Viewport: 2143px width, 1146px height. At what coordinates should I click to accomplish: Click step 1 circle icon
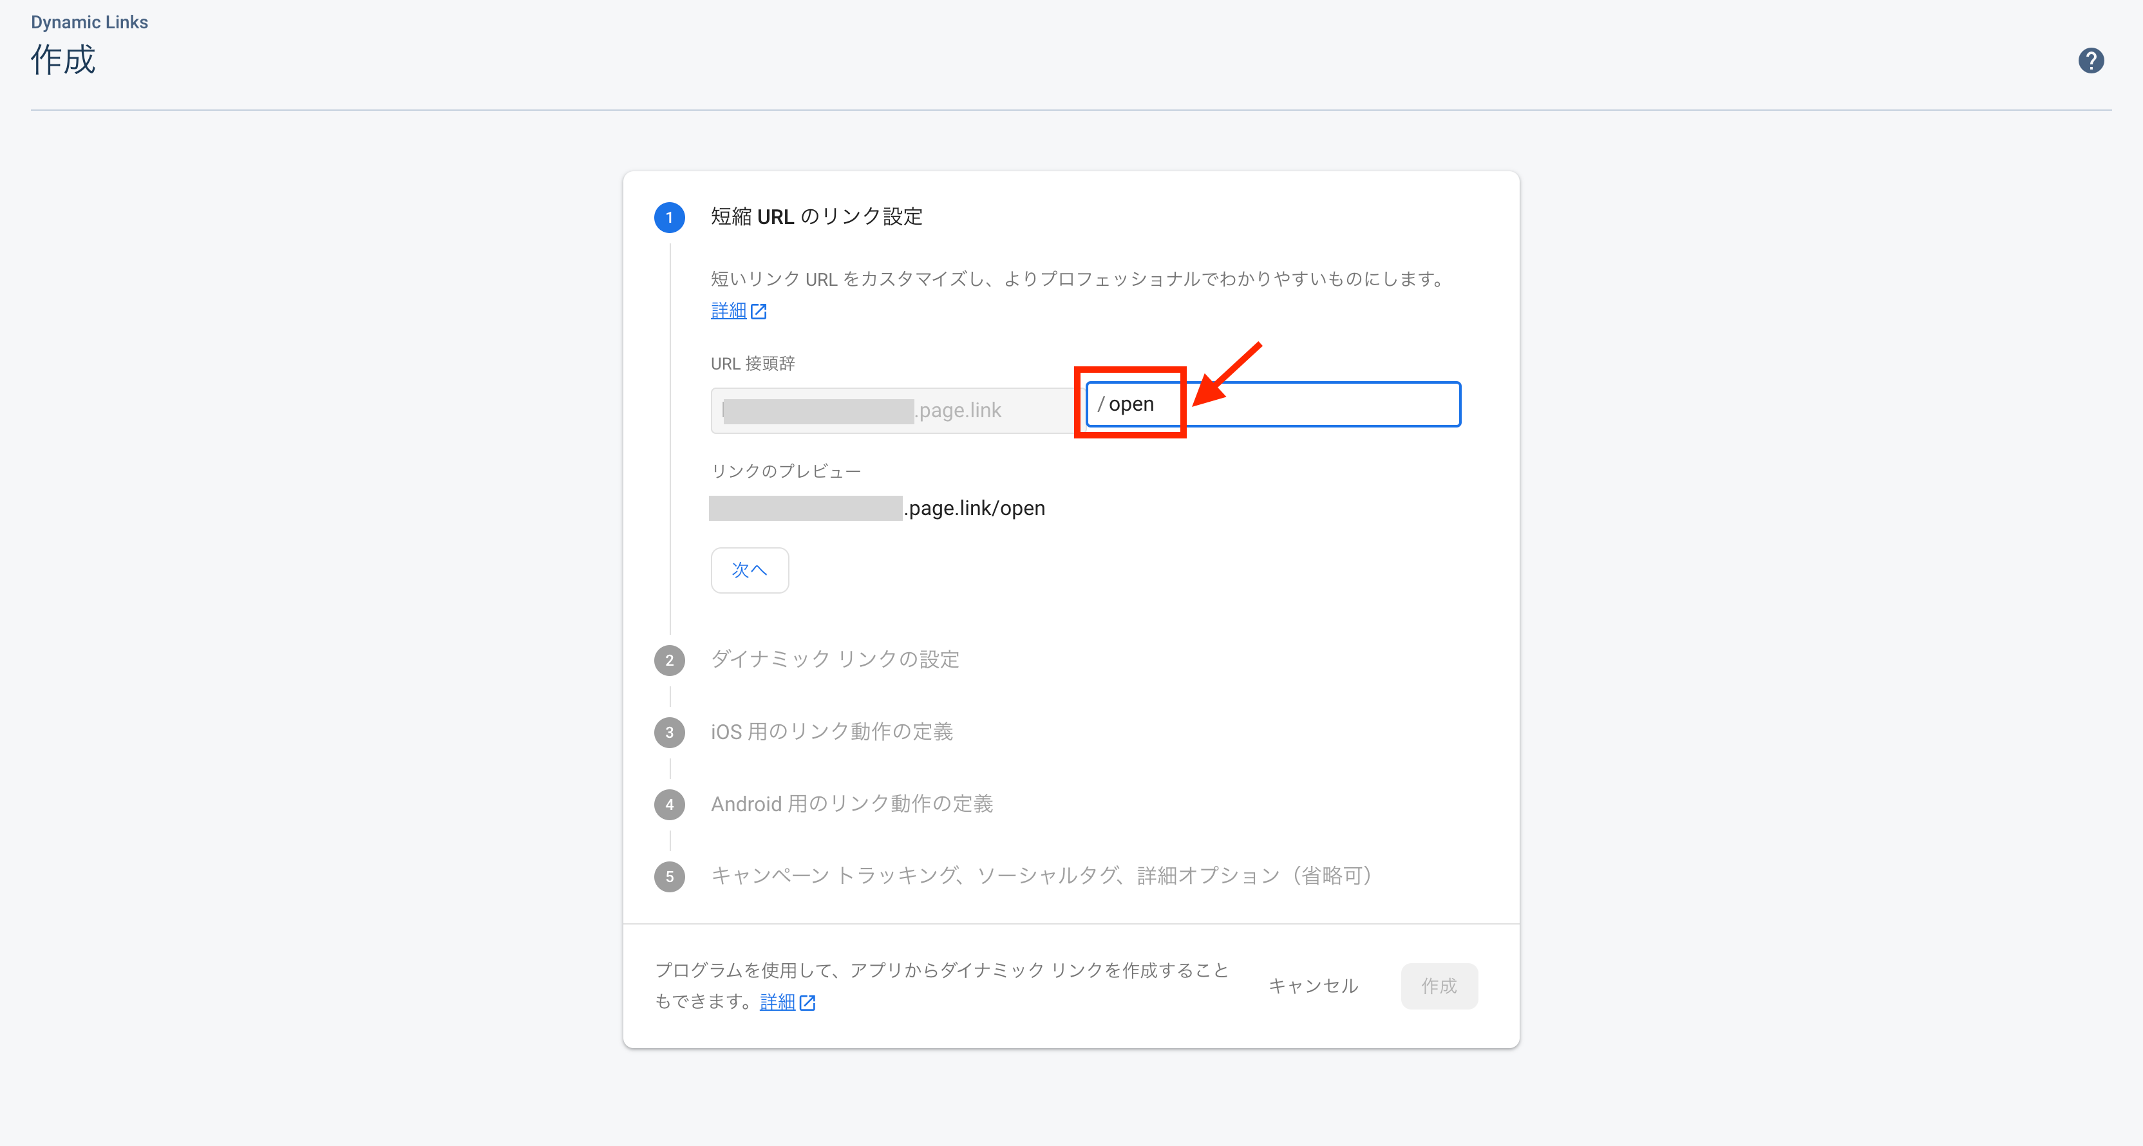tap(669, 218)
